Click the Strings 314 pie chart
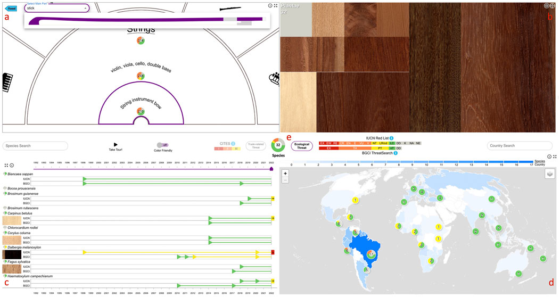This screenshot has width=560, height=297. [141, 40]
